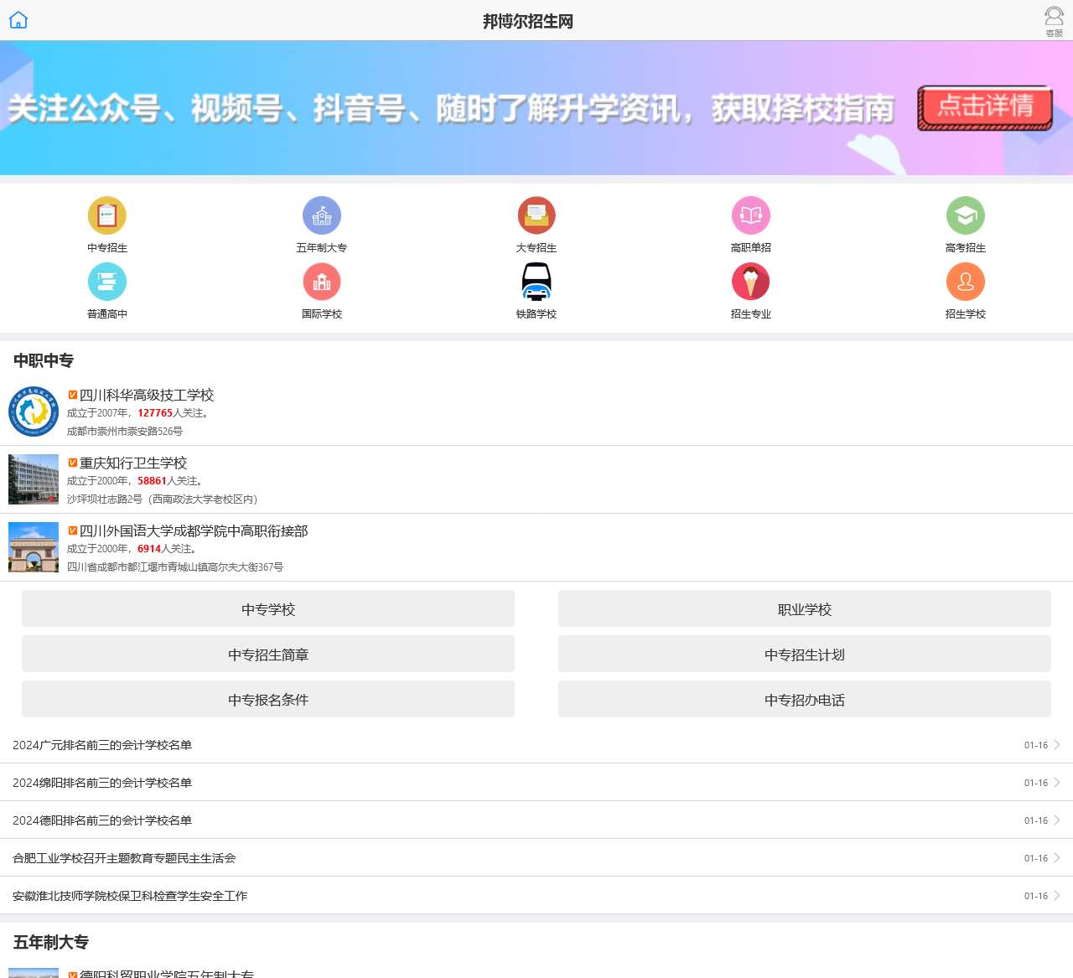Open 四川外国语大学成都学院 gate photo

(34, 547)
